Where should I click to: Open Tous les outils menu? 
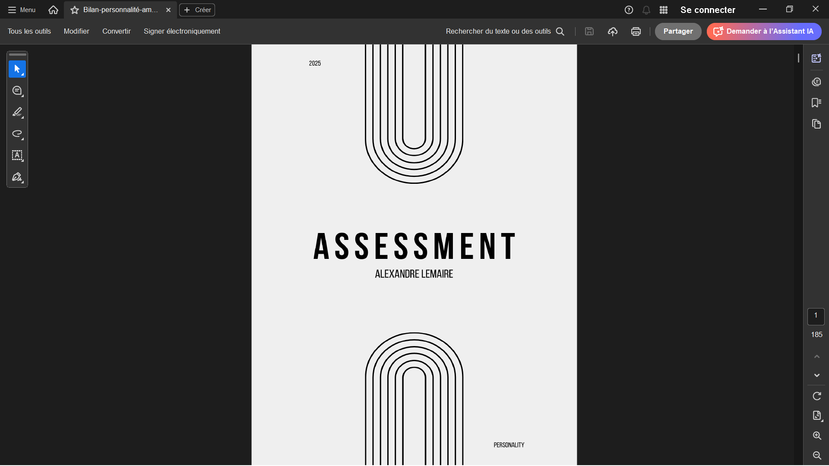(29, 31)
